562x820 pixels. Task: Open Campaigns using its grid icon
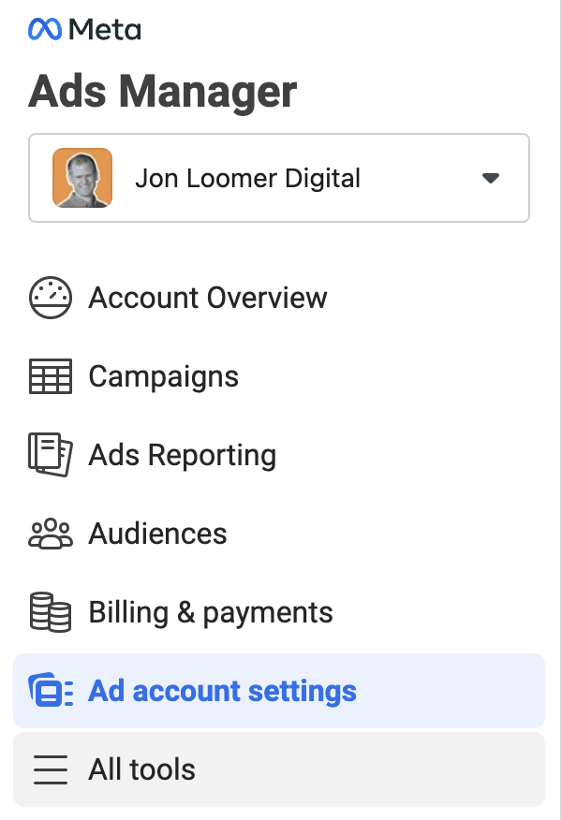51,376
